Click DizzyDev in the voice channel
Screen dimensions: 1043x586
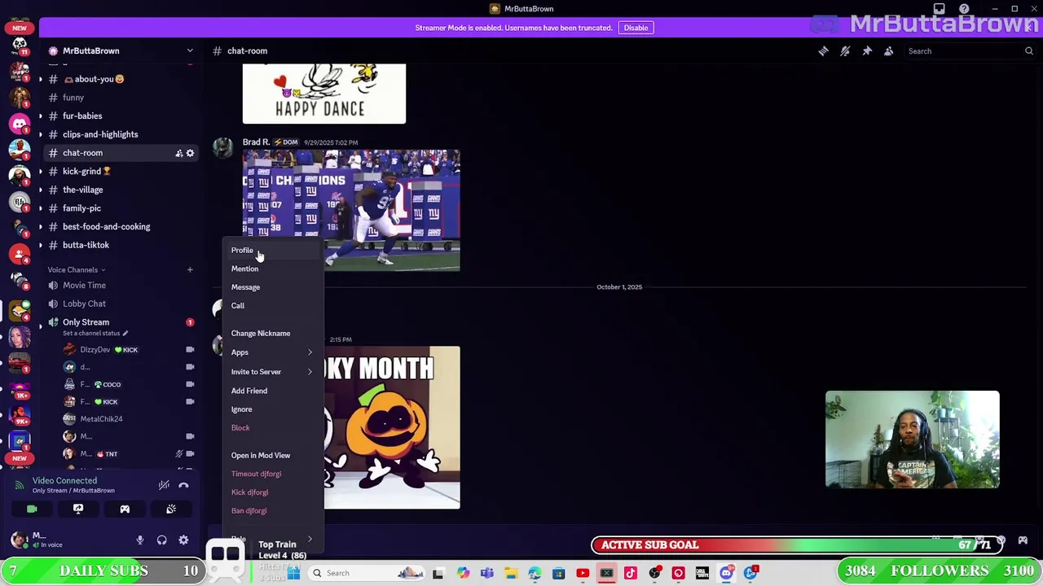point(95,350)
